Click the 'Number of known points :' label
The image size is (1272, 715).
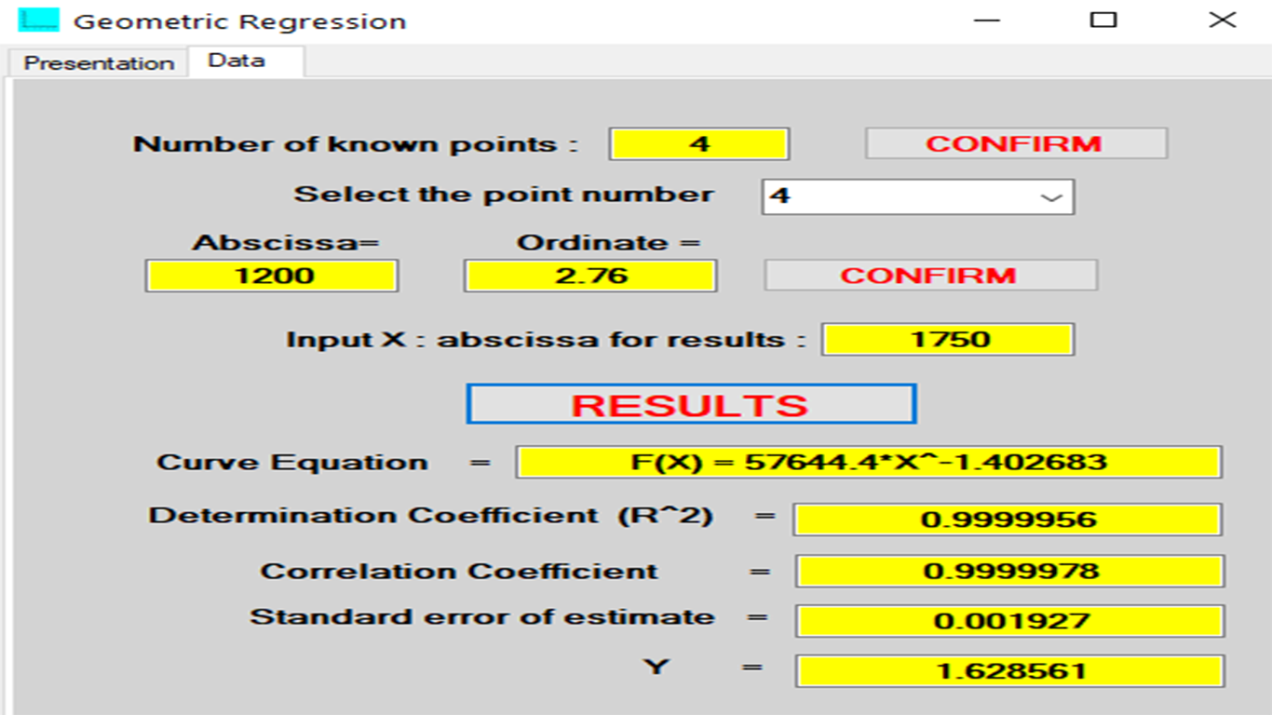pyautogui.click(x=356, y=145)
